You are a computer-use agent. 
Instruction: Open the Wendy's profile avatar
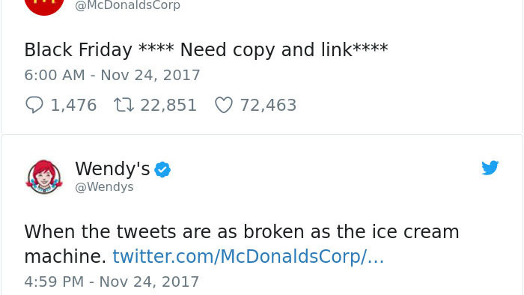click(44, 177)
